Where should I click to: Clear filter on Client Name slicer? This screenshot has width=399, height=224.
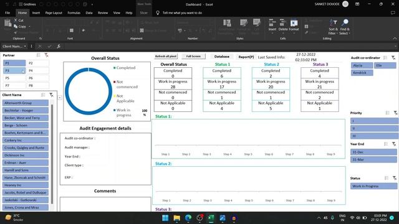51,95
